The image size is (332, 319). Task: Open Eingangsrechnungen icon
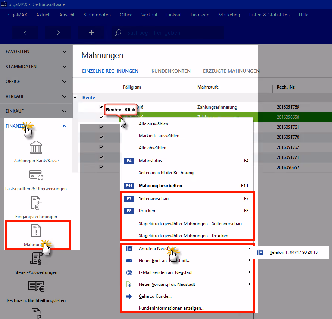pyautogui.click(x=36, y=203)
